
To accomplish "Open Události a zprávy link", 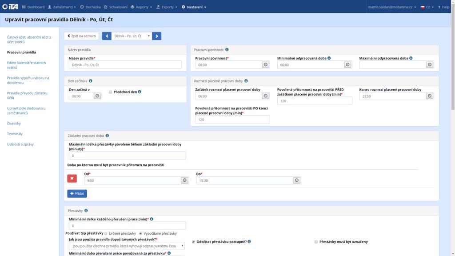I will coord(20,144).
